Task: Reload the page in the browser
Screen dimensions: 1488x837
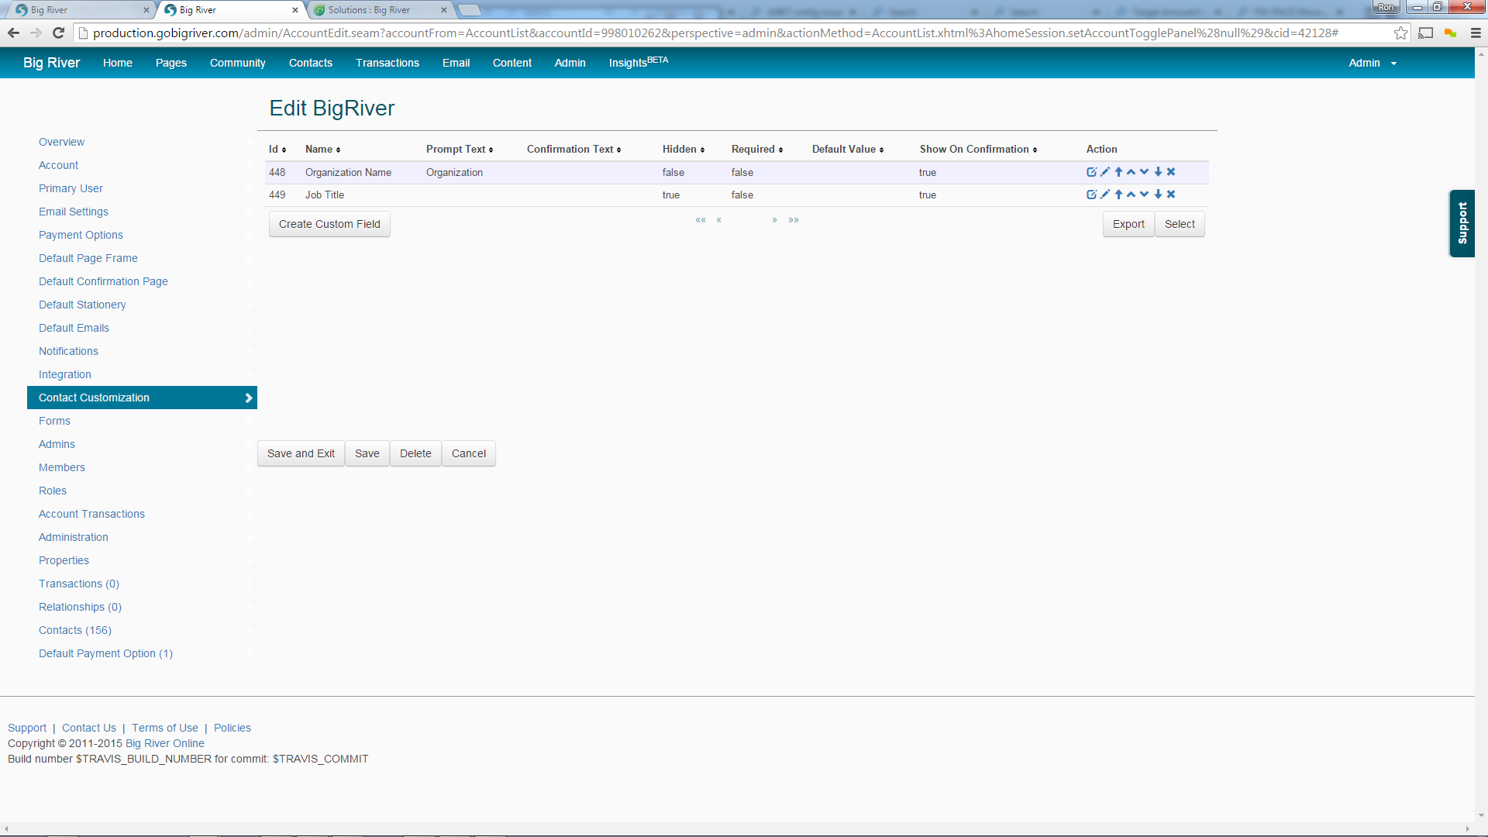Action: pyautogui.click(x=58, y=33)
